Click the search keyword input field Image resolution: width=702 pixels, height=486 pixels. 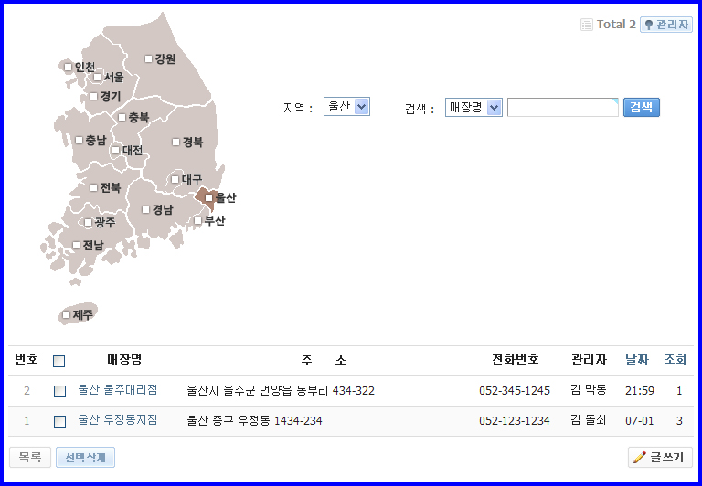tap(562, 108)
